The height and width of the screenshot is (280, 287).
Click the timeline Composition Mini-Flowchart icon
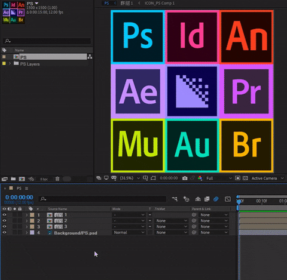(x=175, y=199)
